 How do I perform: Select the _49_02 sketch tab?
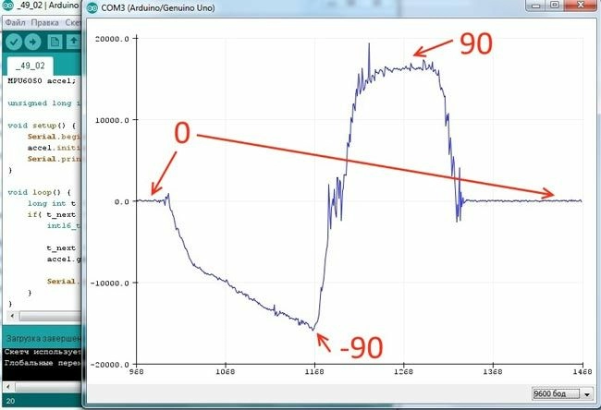[x=31, y=66]
